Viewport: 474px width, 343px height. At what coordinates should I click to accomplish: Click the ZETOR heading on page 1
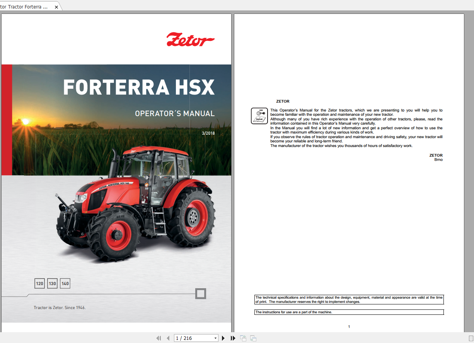tap(283, 101)
